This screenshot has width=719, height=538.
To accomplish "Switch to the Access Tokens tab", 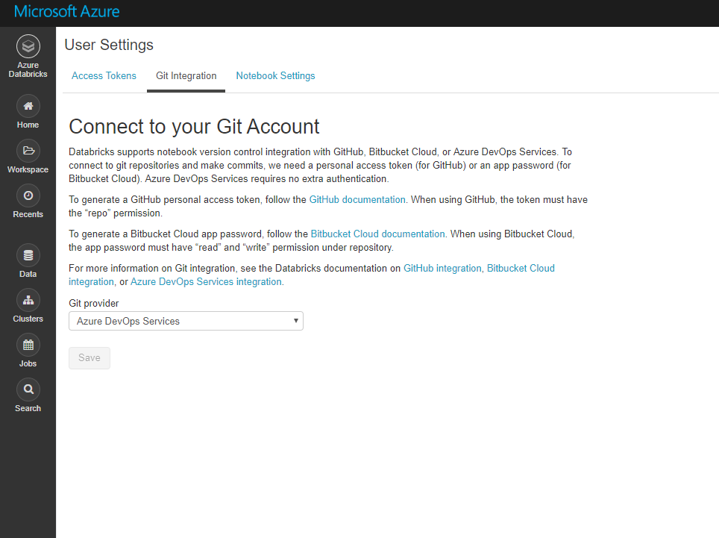I will (x=104, y=75).
